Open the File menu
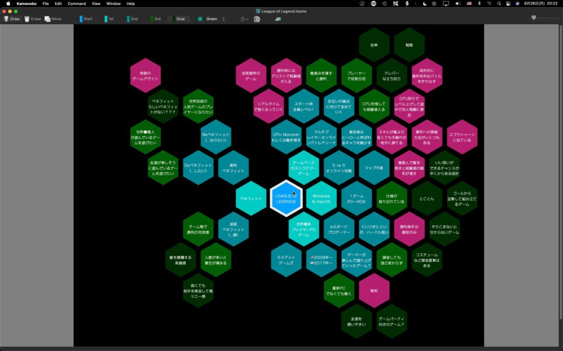Image resolution: width=563 pixels, height=351 pixels. click(x=46, y=4)
